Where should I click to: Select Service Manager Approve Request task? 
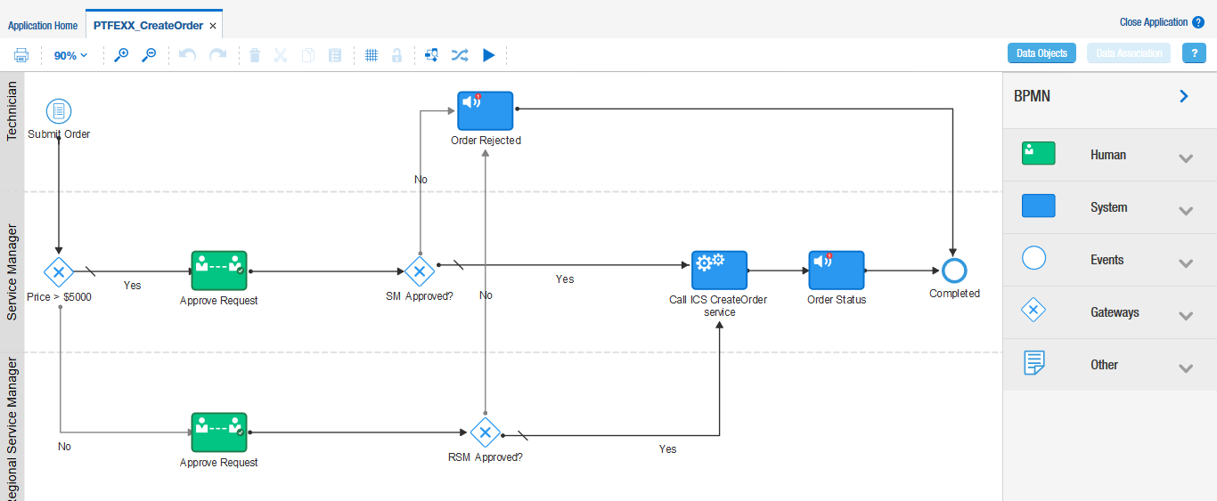pos(219,271)
